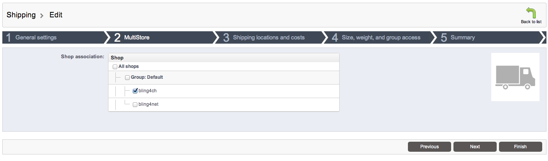
Task: Open the Summary step
Action: [x=462, y=37]
